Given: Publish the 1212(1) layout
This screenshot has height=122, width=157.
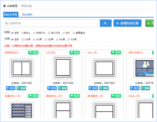Looking at the screenshot, I should click(x=52, y=88).
